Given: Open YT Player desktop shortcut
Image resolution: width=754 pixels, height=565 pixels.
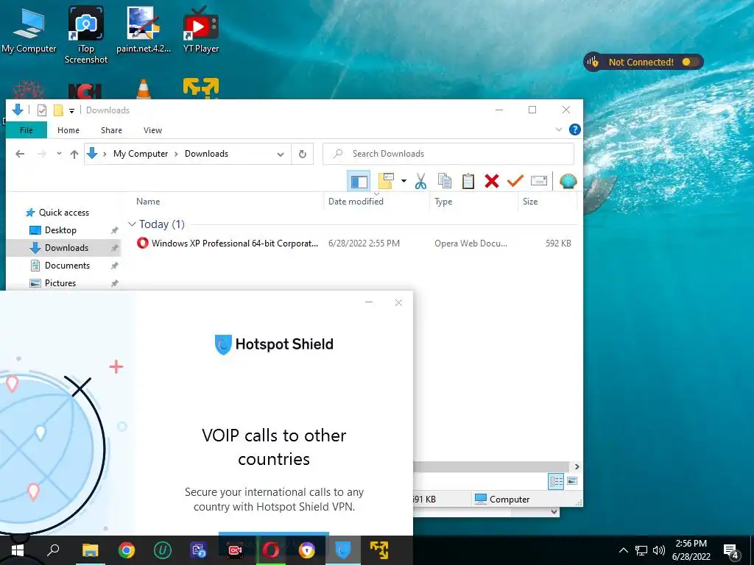Looking at the screenshot, I should coord(201,29).
